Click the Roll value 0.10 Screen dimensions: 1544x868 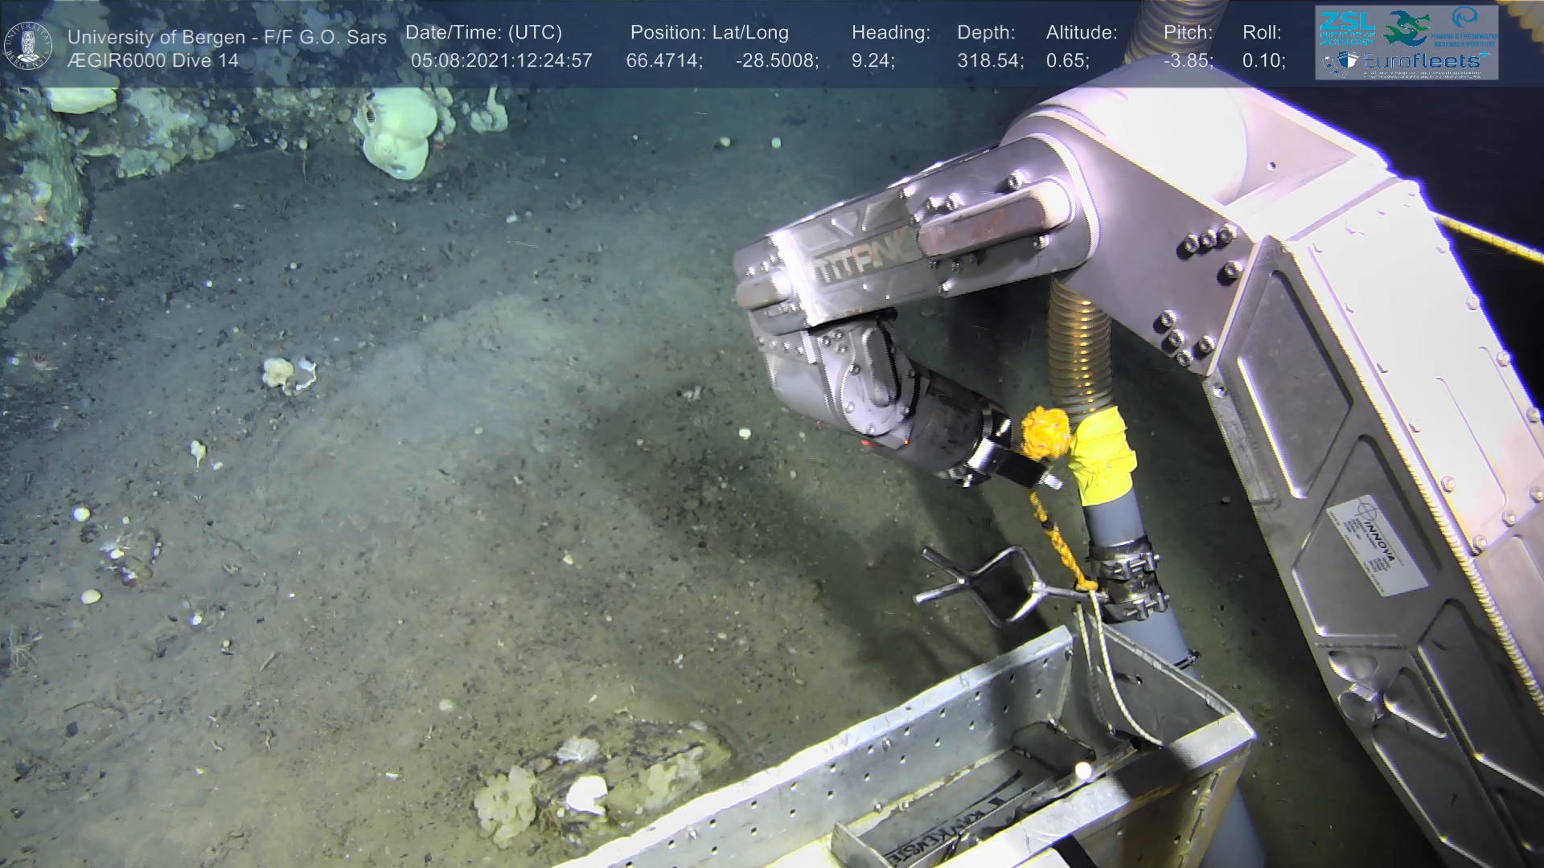pyautogui.click(x=1263, y=61)
